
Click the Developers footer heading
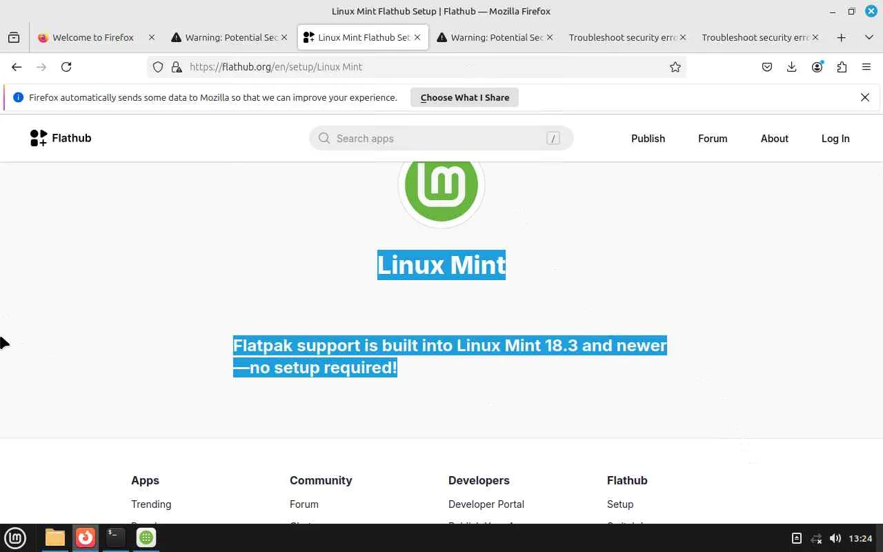coord(479,480)
